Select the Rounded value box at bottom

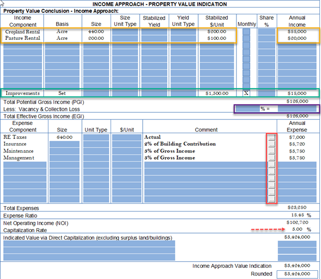[297, 274]
